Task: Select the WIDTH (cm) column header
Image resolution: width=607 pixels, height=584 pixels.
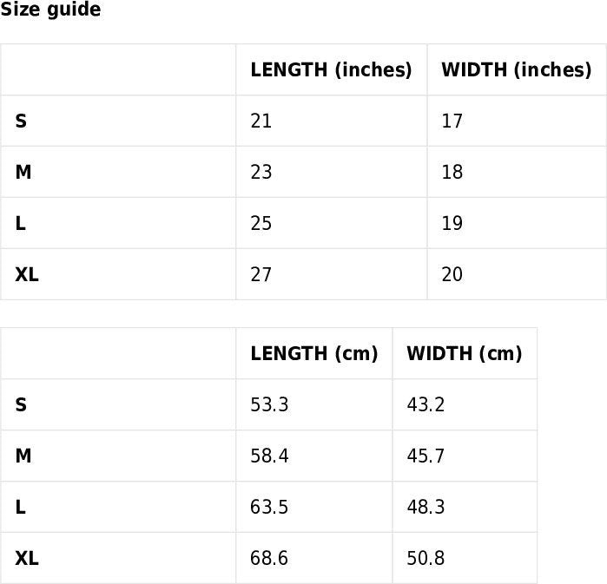Action: coord(465,353)
